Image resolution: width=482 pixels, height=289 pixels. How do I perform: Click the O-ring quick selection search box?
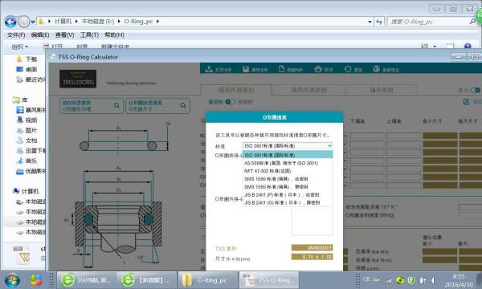point(157,106)
